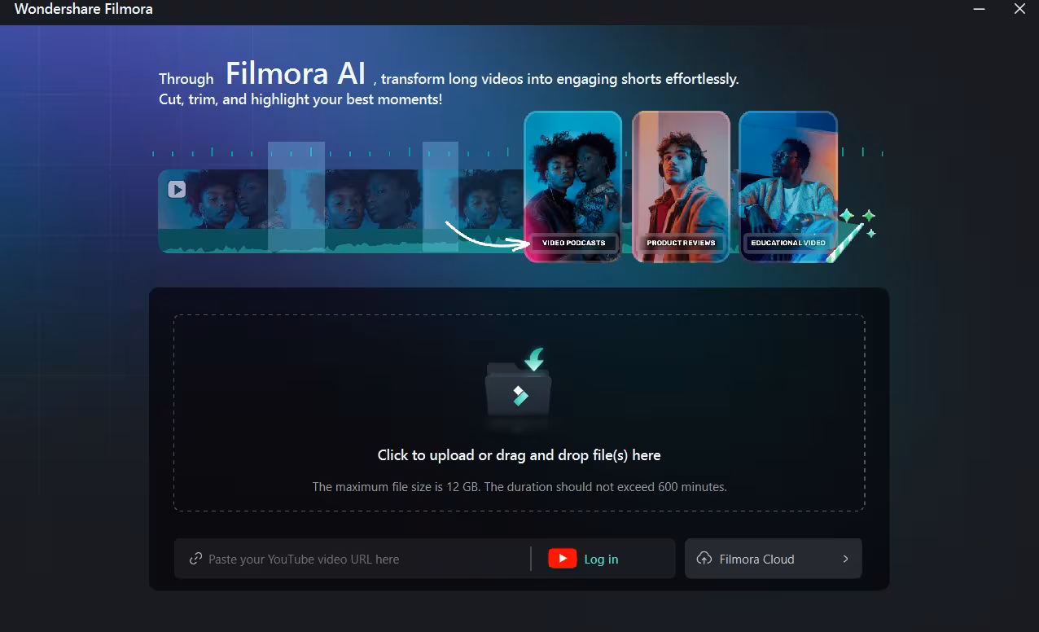Click to upload or drag files text
The width and height of the screenshot is (1039, 632).
[519, 455]
